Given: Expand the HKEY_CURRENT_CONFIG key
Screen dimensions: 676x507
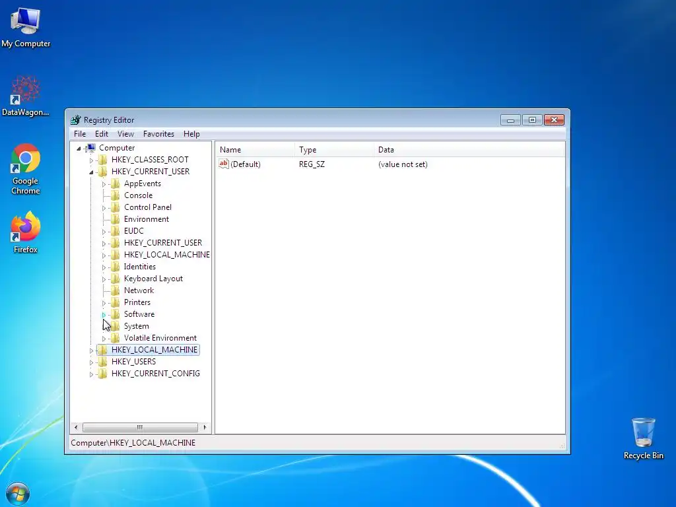Looking at the screenshot, I should coord(91,374).
